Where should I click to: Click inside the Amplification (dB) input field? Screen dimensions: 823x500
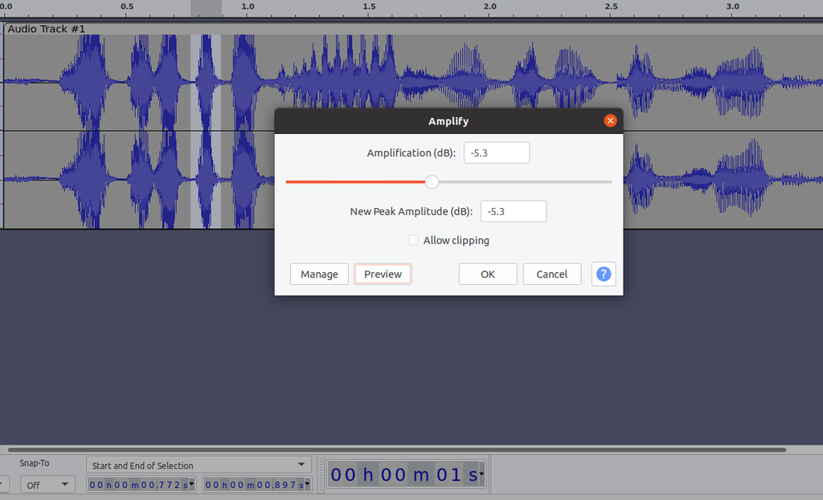496,152
